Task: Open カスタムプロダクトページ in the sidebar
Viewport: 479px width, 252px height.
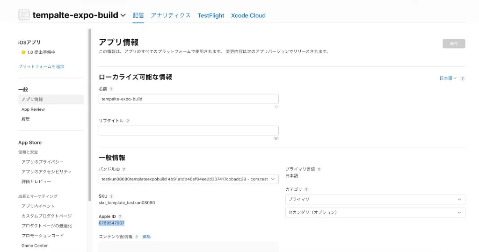Action: [x=46, y=216]
